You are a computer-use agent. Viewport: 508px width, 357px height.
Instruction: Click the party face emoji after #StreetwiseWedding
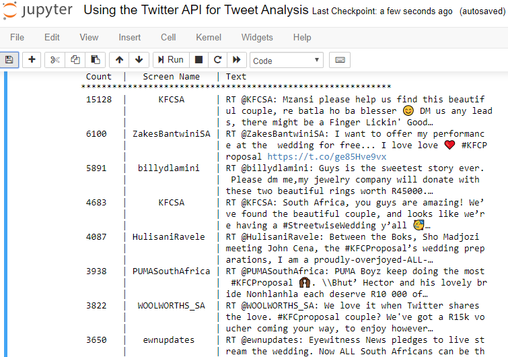pyautogui.click(x=419, y=225)
